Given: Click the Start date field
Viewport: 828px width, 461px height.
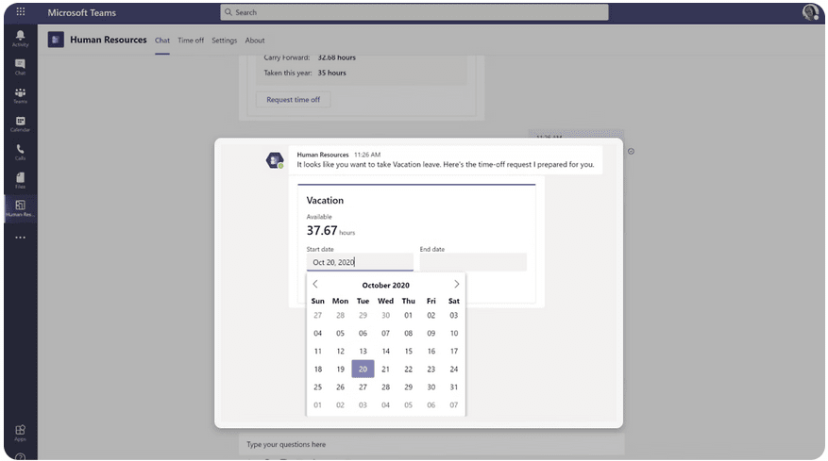Looking at the screenshot, I should click(360, 262).
